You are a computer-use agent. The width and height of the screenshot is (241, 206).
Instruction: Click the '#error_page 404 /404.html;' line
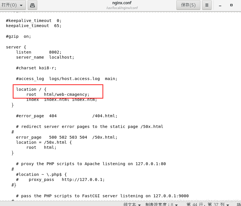tap(67, 116)
